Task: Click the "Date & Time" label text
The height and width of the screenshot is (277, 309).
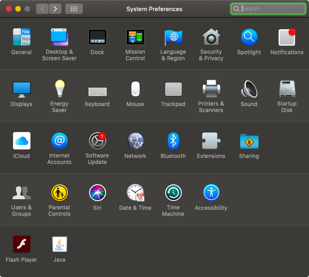Action: pos(135,208)
